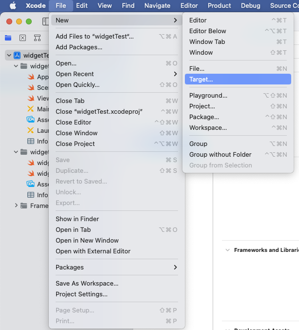This screenshot has height=330, width=299.
Task: Select Close Project menu item
Action: click(117, 144)
